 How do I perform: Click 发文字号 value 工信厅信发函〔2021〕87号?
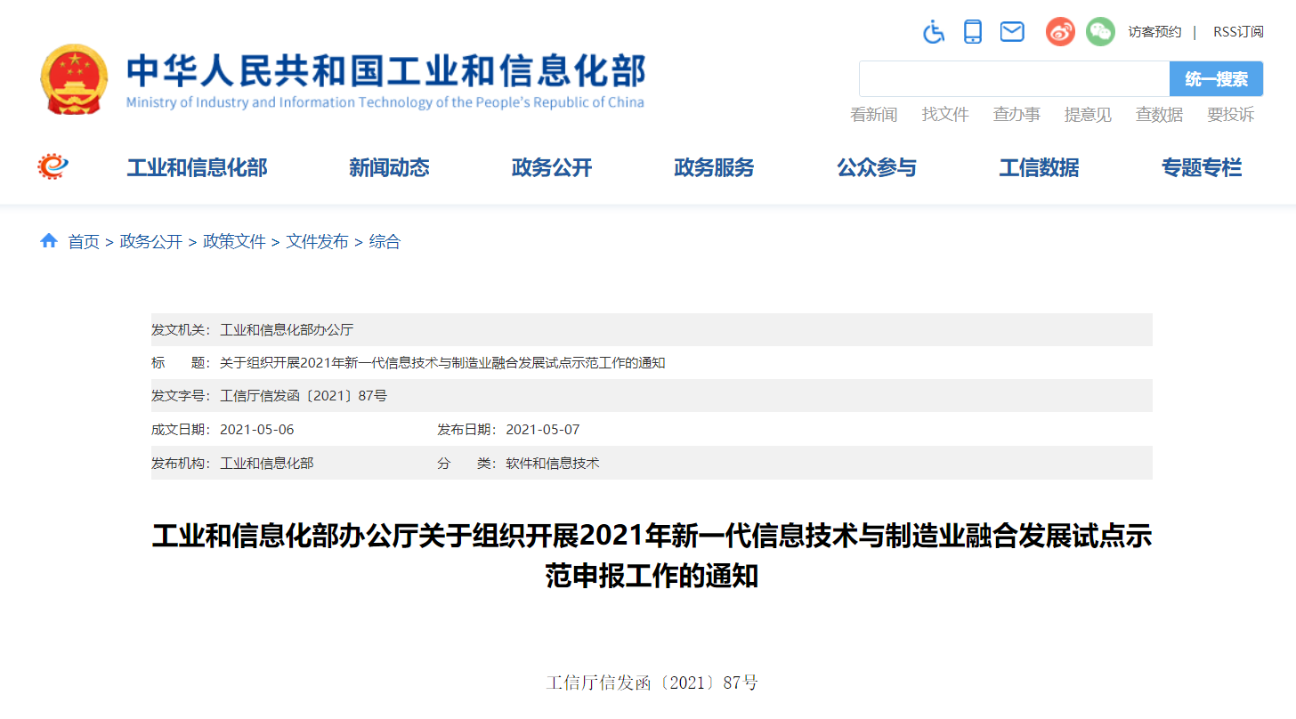(304, 396)
